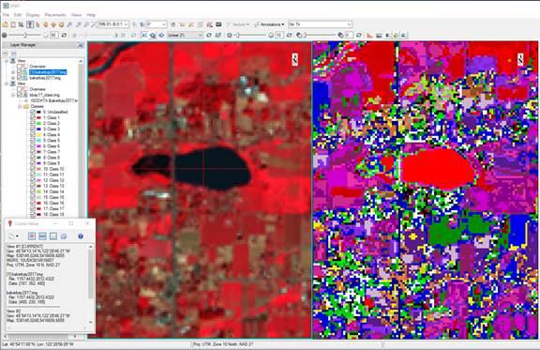Click the Pan hand tool icon
The height and width of the screenshot is (350, 540).
[37, 24]
